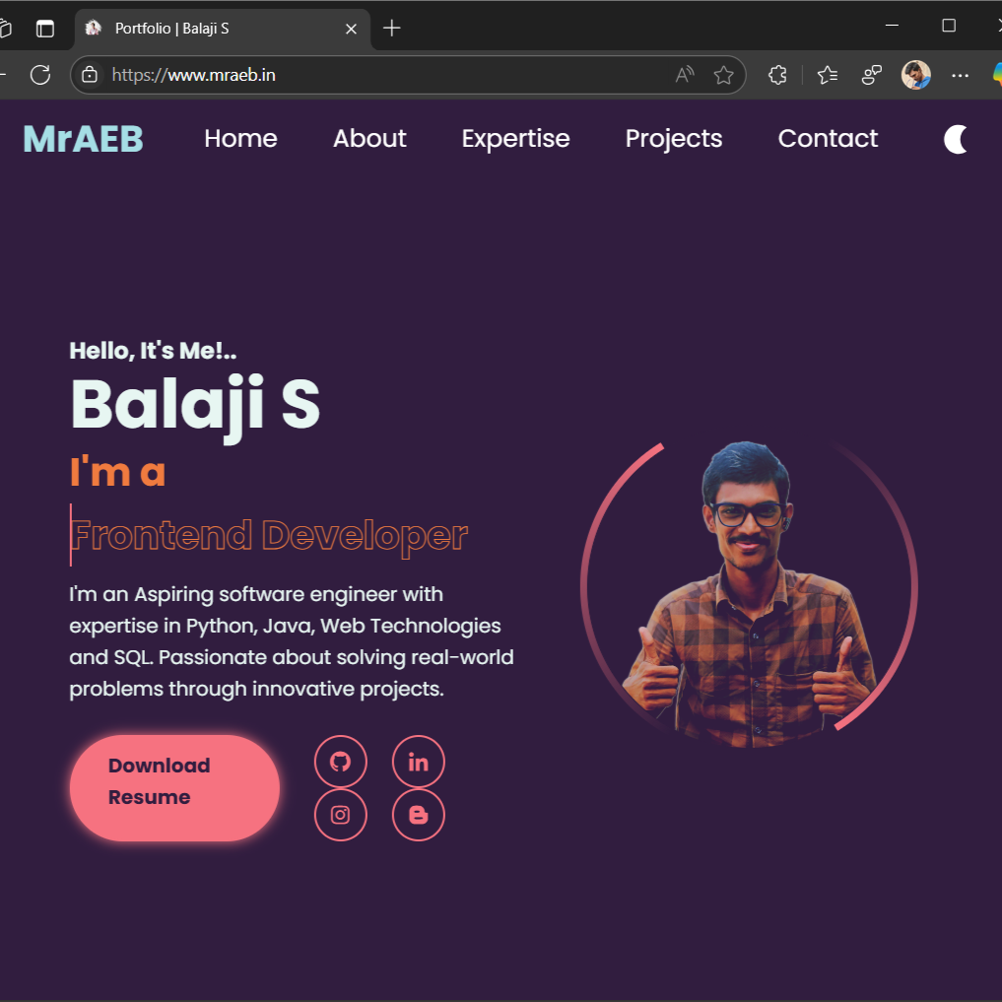
Task: View site information via the lock icon
Action: (90, 75)
